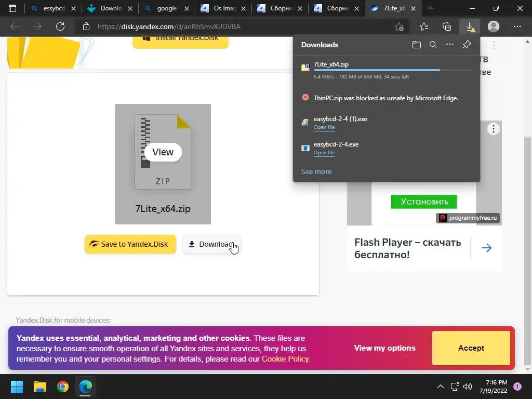This screenshot has width=532, height=399.
Task: Open more options in Downloads panel
Action: click(x=450, y=45)
